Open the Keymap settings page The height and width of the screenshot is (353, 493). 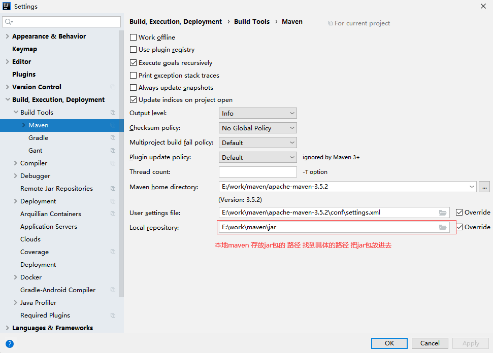pyautogui.click(x=24, y=49)
